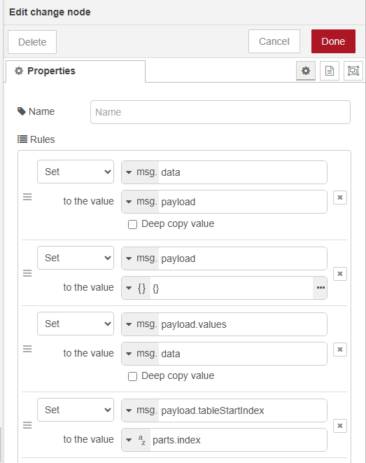The width and height of the screenshot is (366, 463).
Task: Grab the first rule's reorder handle
Action: click(x=27, y=197)
